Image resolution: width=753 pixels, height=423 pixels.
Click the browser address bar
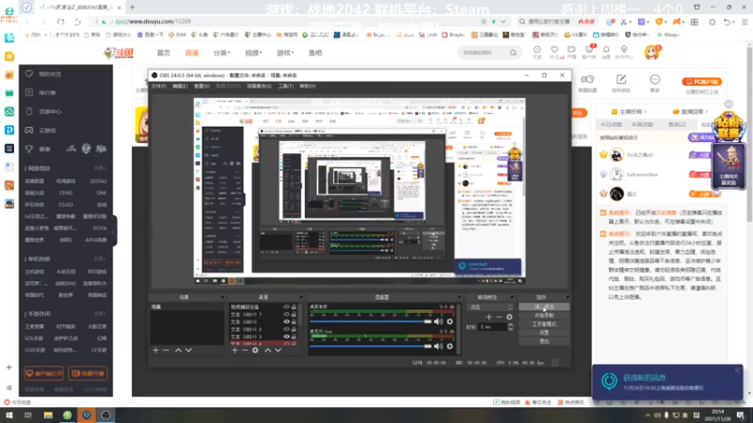point(288,22)
